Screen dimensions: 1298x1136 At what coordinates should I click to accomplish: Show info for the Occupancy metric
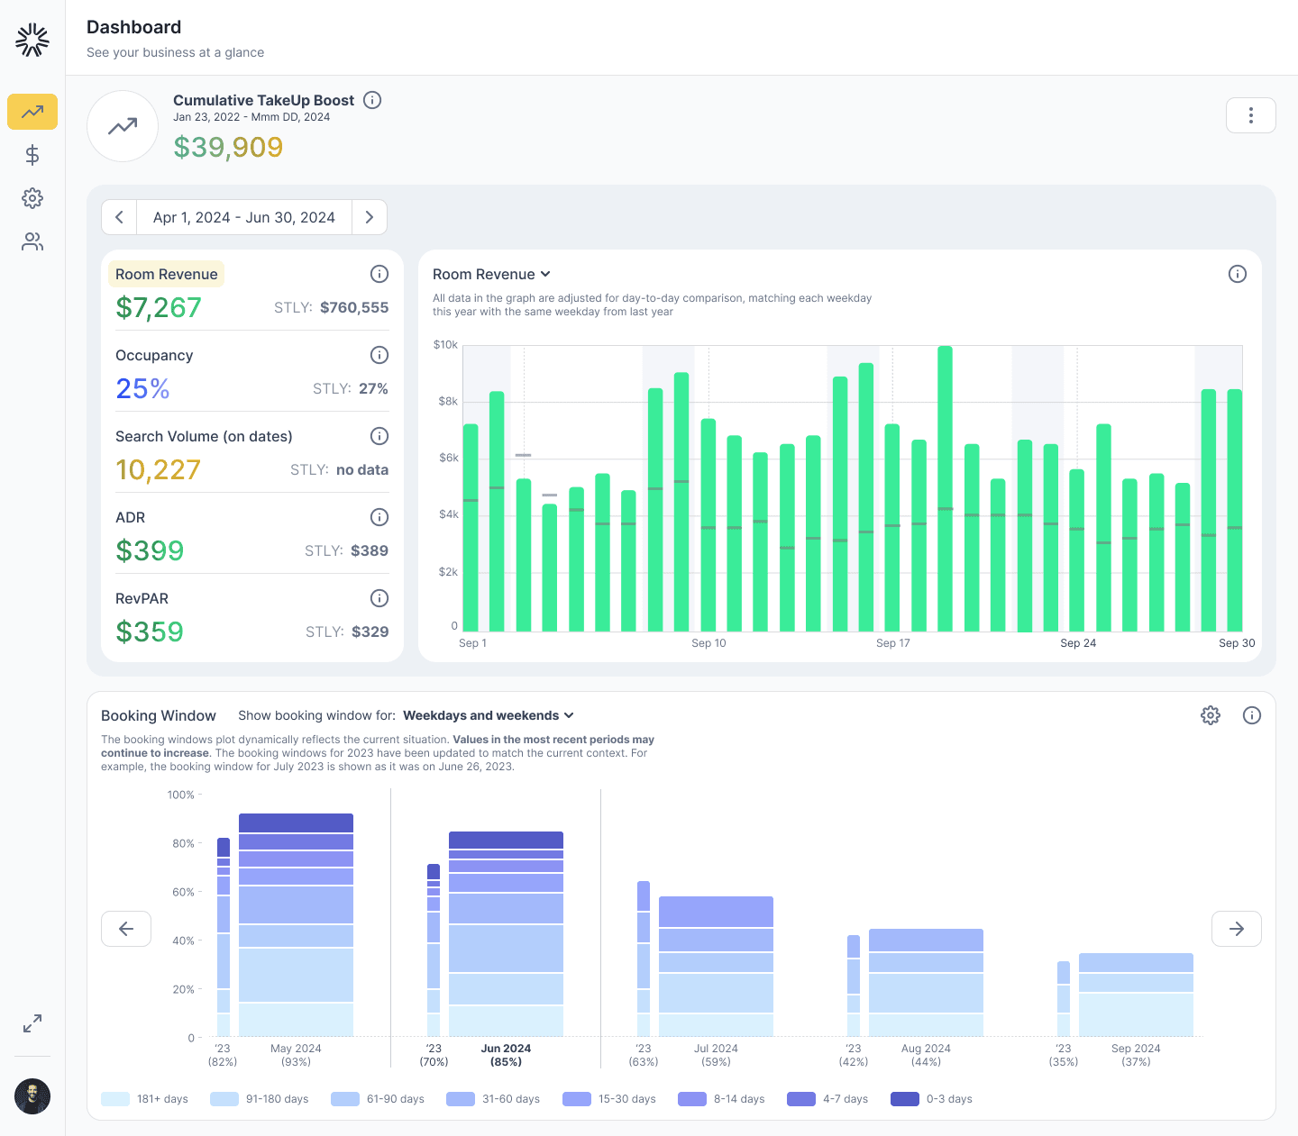(x=379, y=355)
